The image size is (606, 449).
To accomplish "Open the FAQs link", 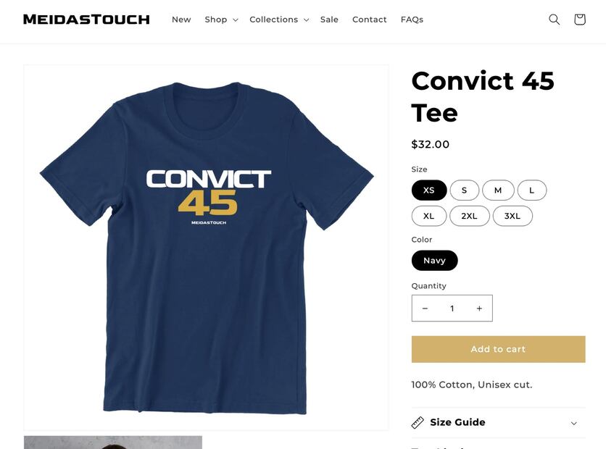I will point(412,20).
